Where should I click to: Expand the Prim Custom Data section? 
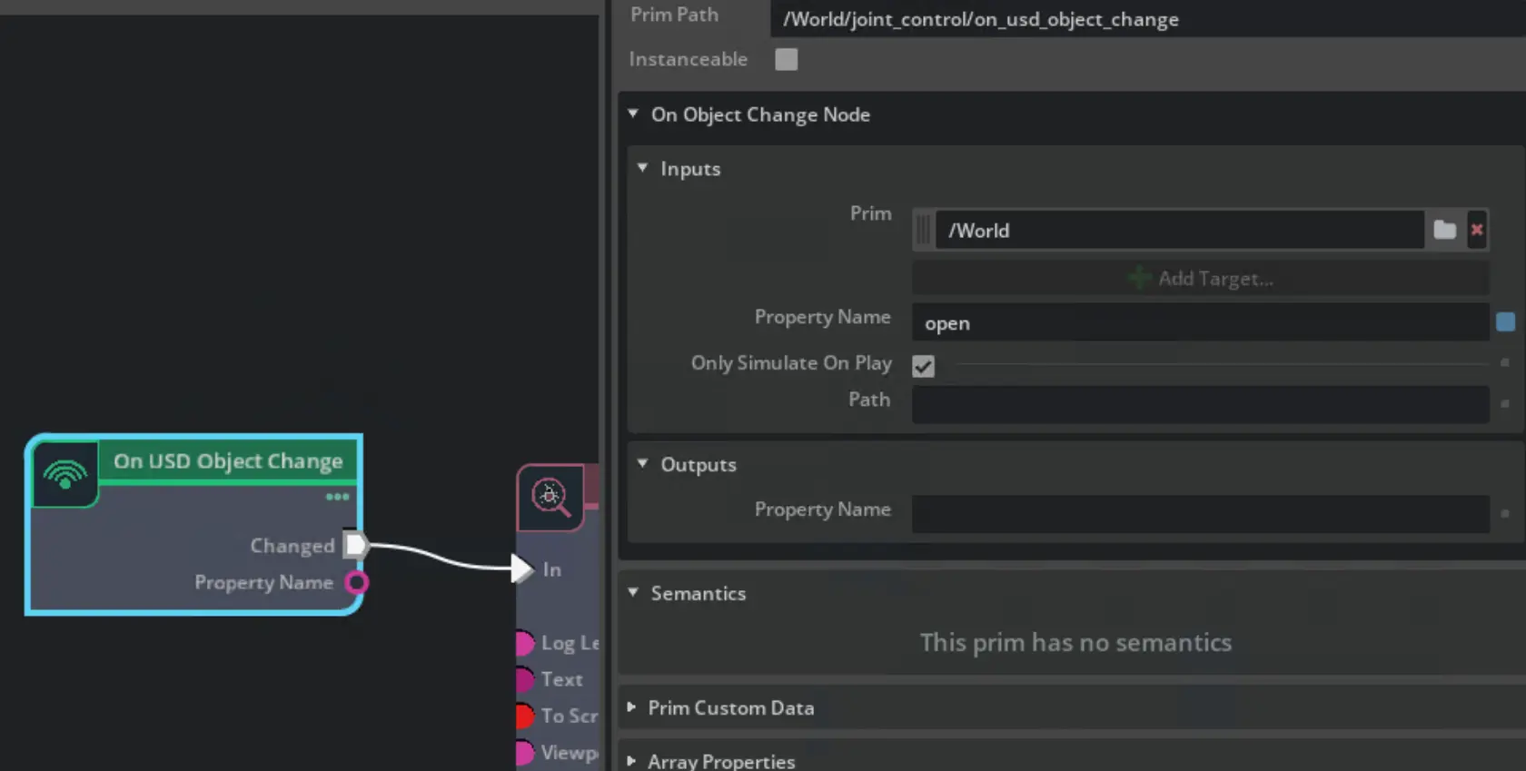click(x=632, y=707)
